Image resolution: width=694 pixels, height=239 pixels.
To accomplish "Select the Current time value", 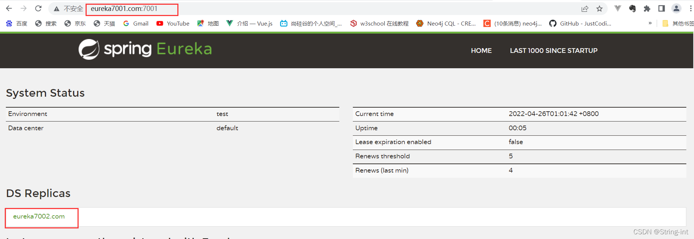I will (x=554, y=114).
